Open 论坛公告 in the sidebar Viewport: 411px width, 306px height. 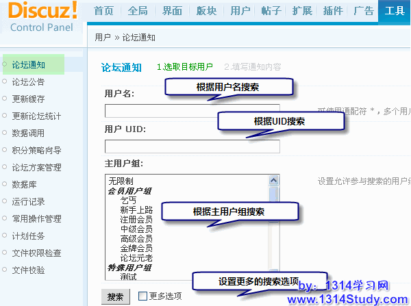click(29, 81)
